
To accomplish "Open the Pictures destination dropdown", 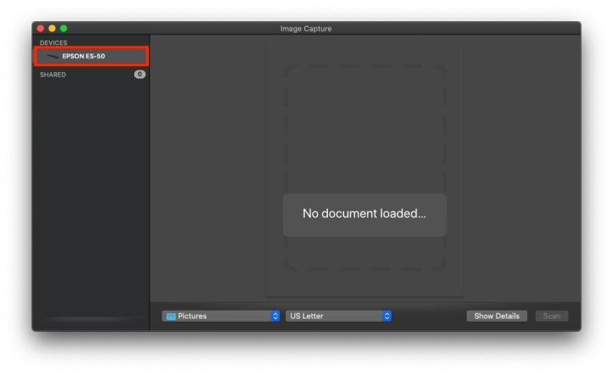I will tap(220, 316).
